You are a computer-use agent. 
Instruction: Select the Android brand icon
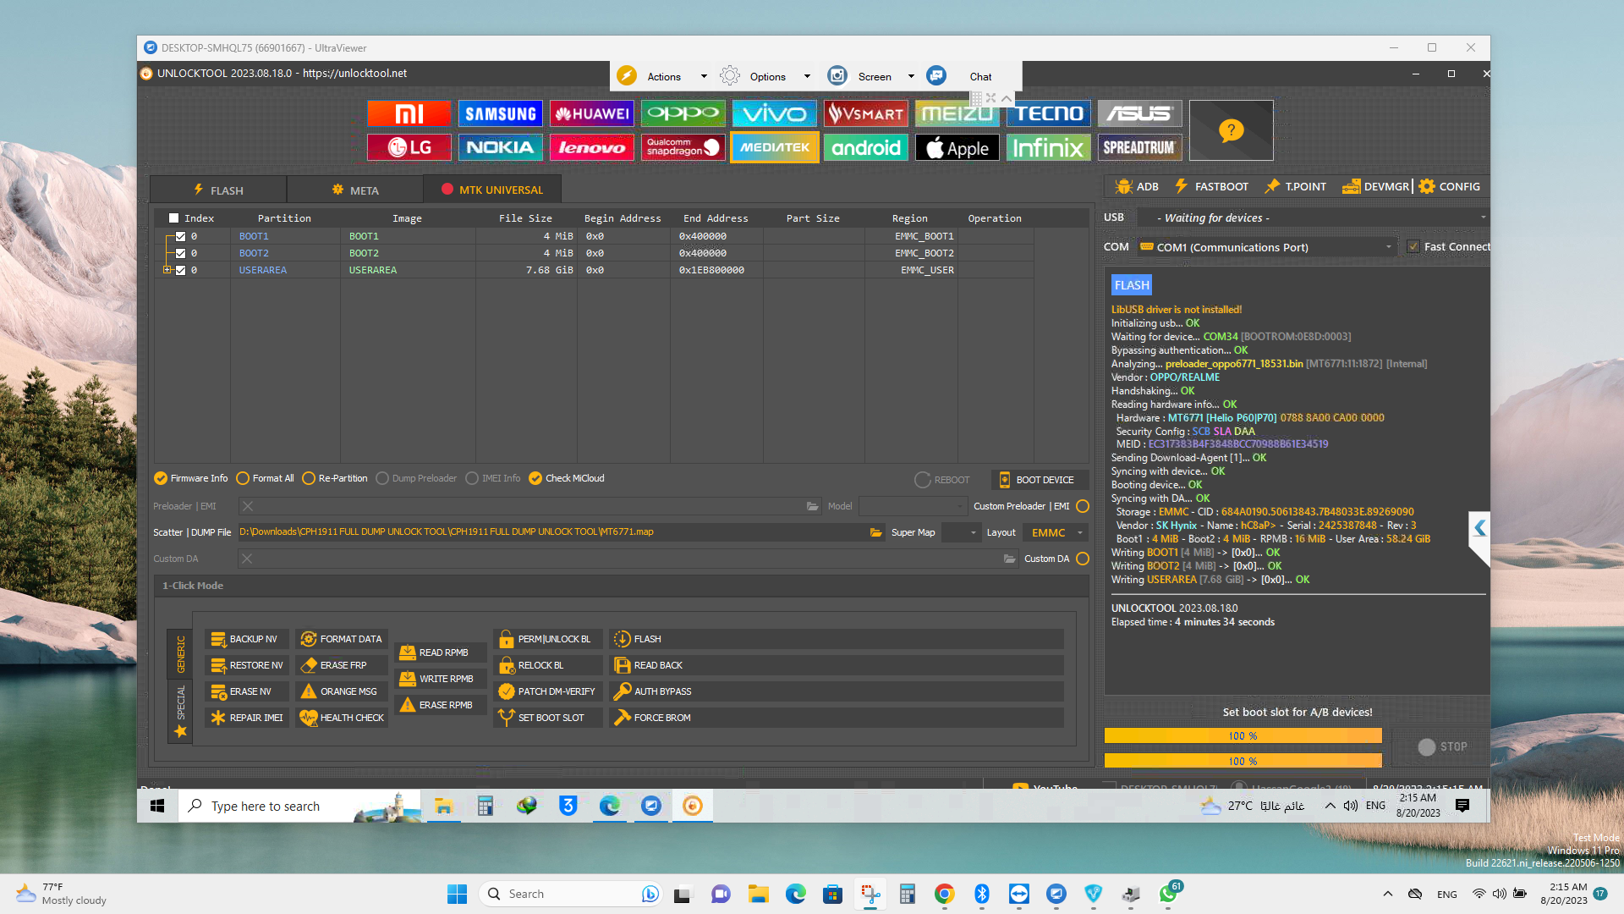coord(866,147)
